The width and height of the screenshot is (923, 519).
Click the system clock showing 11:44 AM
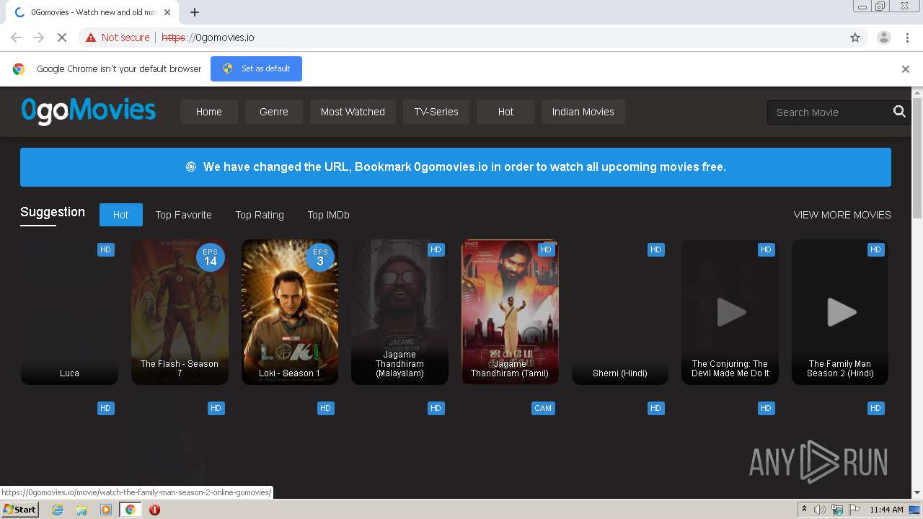click(886, 510)
